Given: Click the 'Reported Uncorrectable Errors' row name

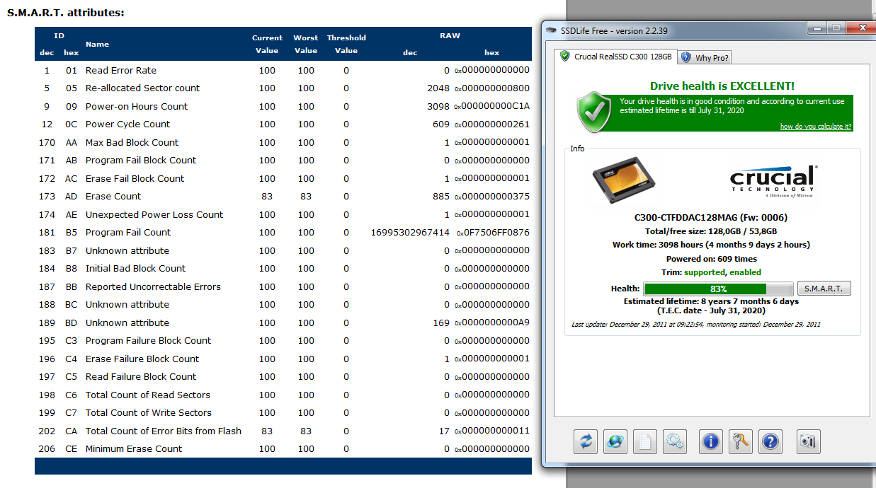Looking at the screenshot, I should [x=153, y=286].
